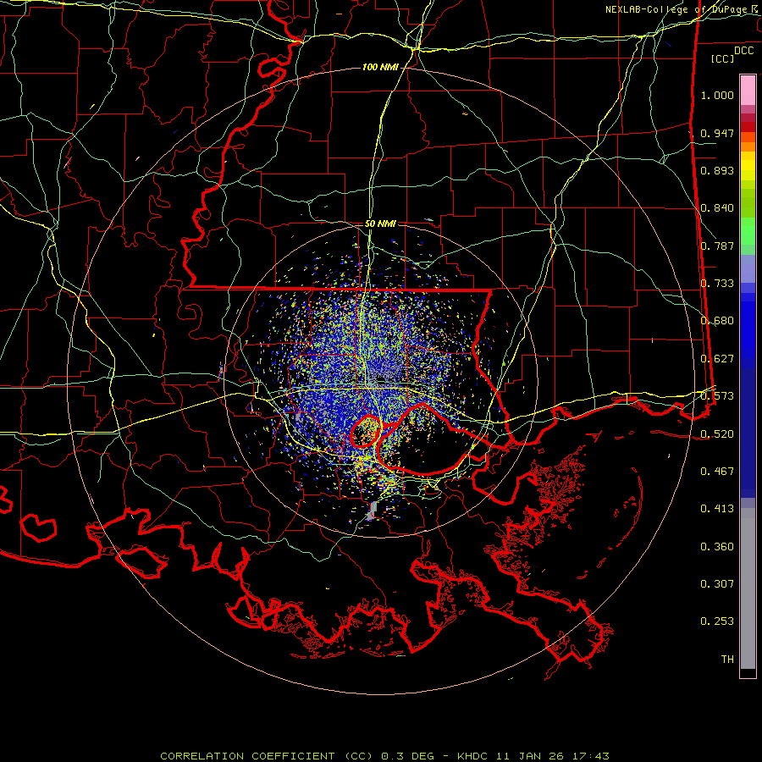Click the 100 NMI range ring label

(x=380, y=67)
